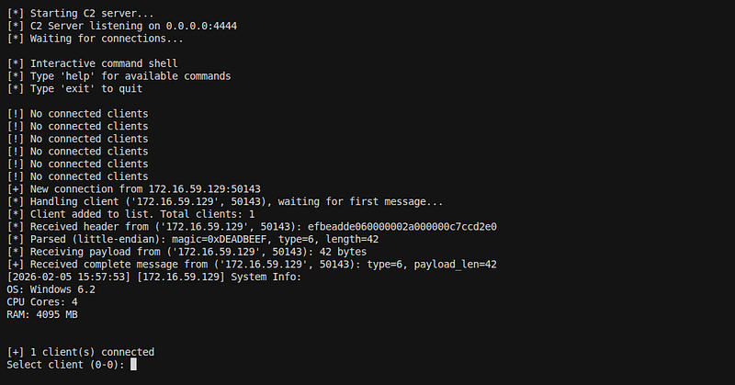Click the 'waiting for first message...' text
This screenshot has width=735, height=385.
coord(360,201)
